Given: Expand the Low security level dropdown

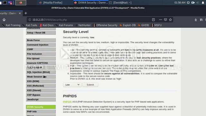Looking at the screenshot, I should (72, 85).
